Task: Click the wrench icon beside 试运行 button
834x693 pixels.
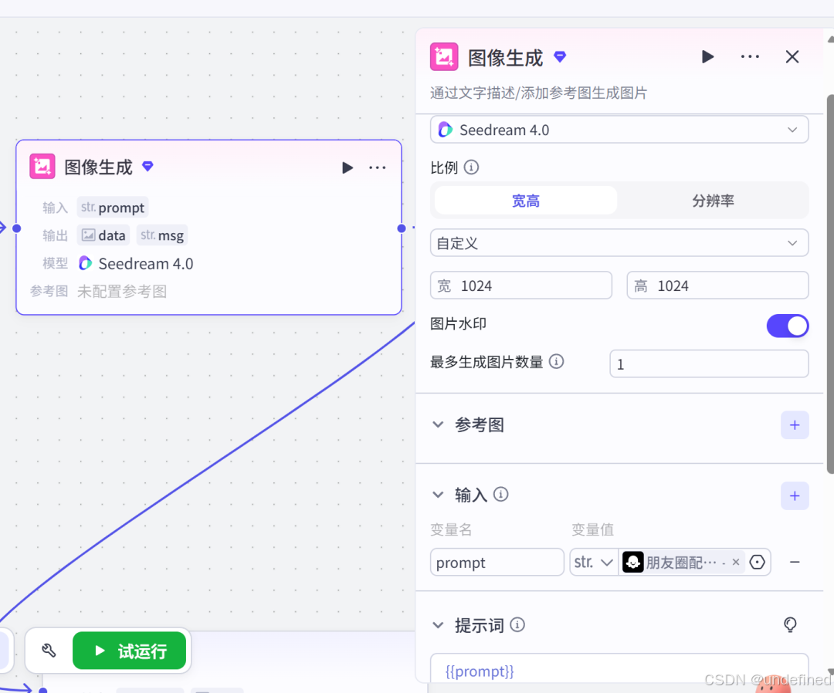Action: pyautogui.click(x=49, y=651)
